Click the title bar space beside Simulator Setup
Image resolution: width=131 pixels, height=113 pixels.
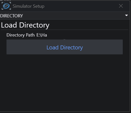(x=81, y=6)
